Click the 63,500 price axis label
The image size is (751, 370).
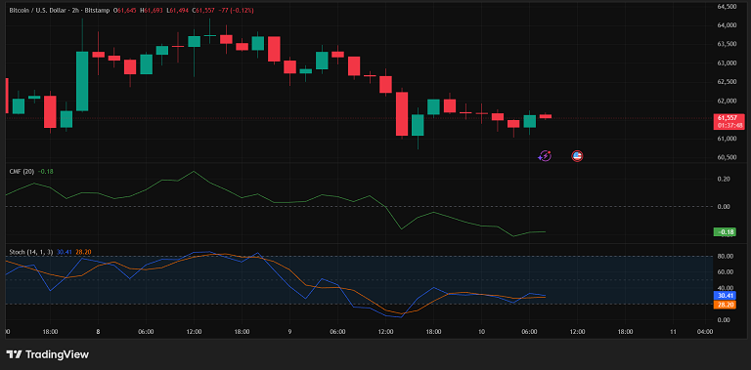(x=728, y=44)
